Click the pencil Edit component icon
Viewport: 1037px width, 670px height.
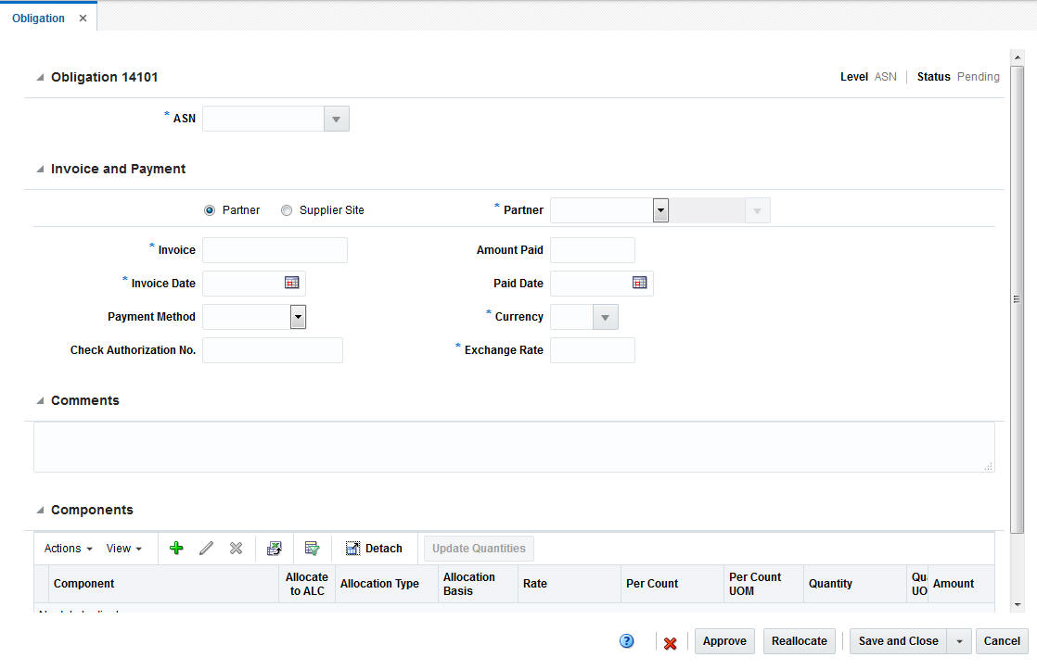point(206,549)
